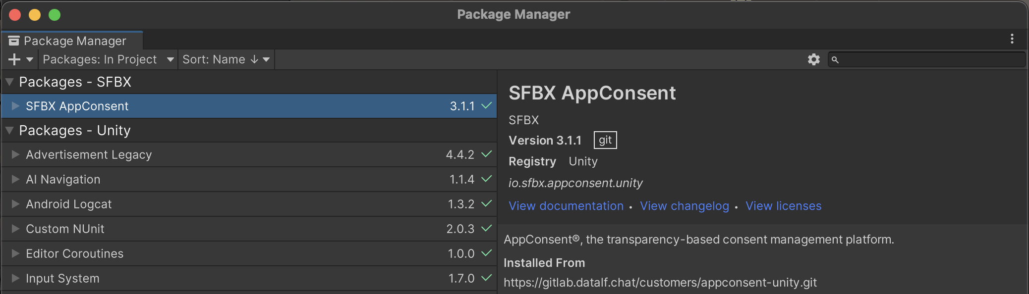This screenshot has height=294, width=1029.
Task: Click the installed checkmark for Input System
Action: click(486, 278)
